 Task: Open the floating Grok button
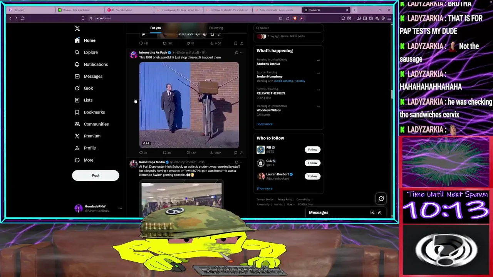pos(381,199)
